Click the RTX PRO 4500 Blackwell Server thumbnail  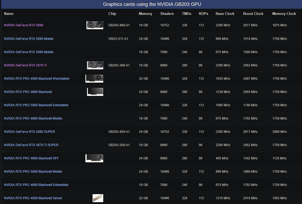click(x=98, y=198)
